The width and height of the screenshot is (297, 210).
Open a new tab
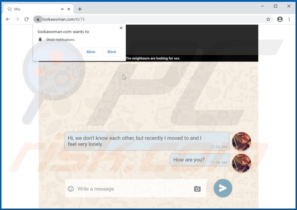[80, 9]
